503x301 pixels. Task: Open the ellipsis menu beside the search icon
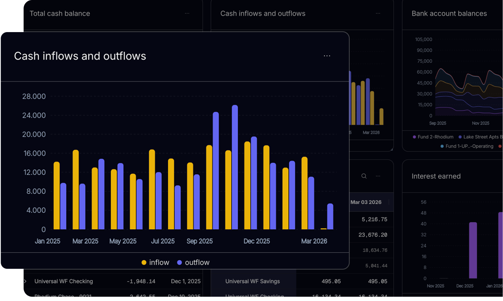[x=378, y=176]
